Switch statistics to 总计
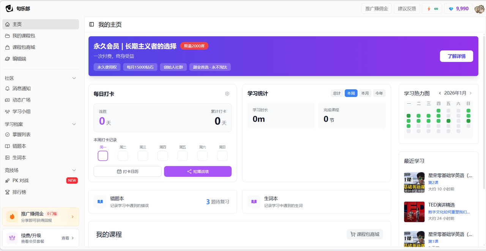 (x=337, y=93)
